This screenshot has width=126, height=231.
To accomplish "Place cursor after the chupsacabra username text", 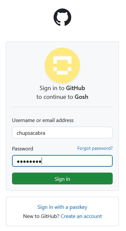I will [46, 133].
